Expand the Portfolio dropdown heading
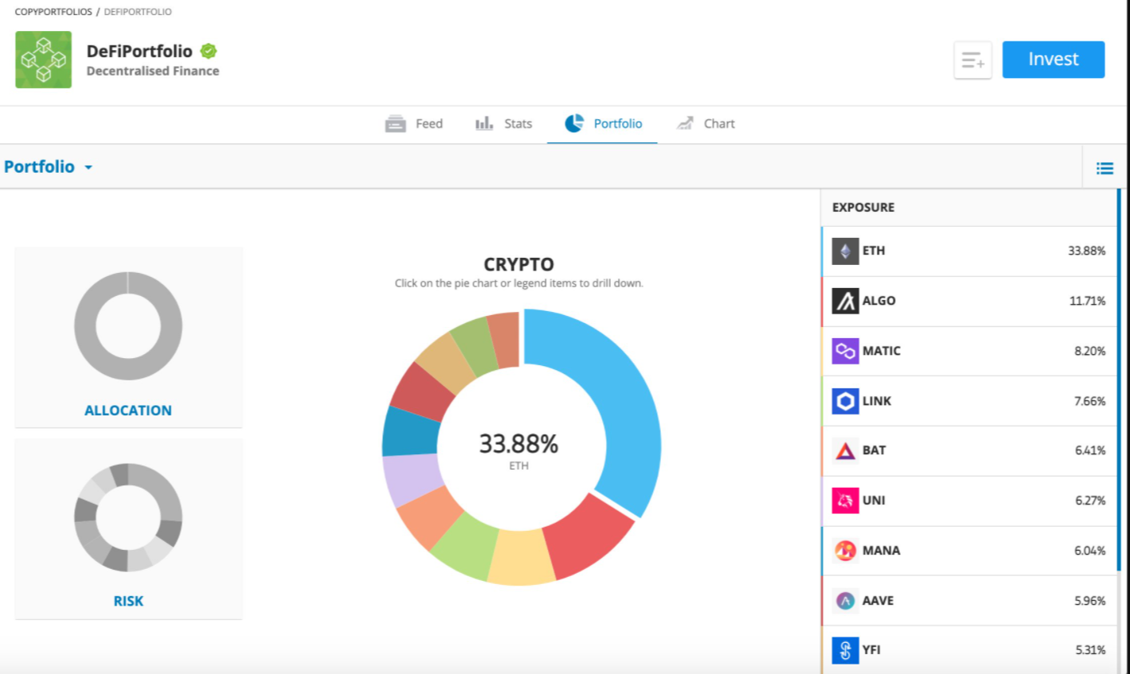Screen dimensions: 1130x674 49,167
